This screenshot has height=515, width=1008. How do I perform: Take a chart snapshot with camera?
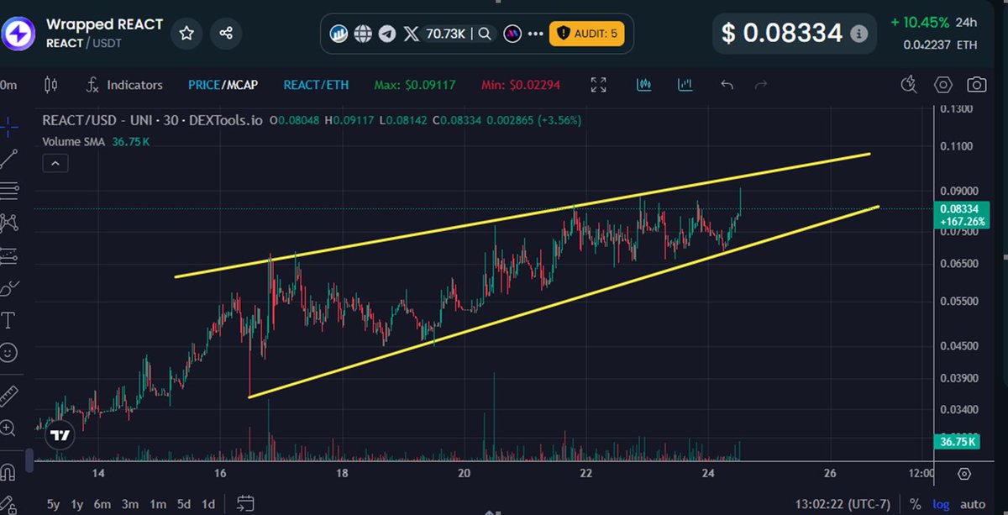pos(976,85)
